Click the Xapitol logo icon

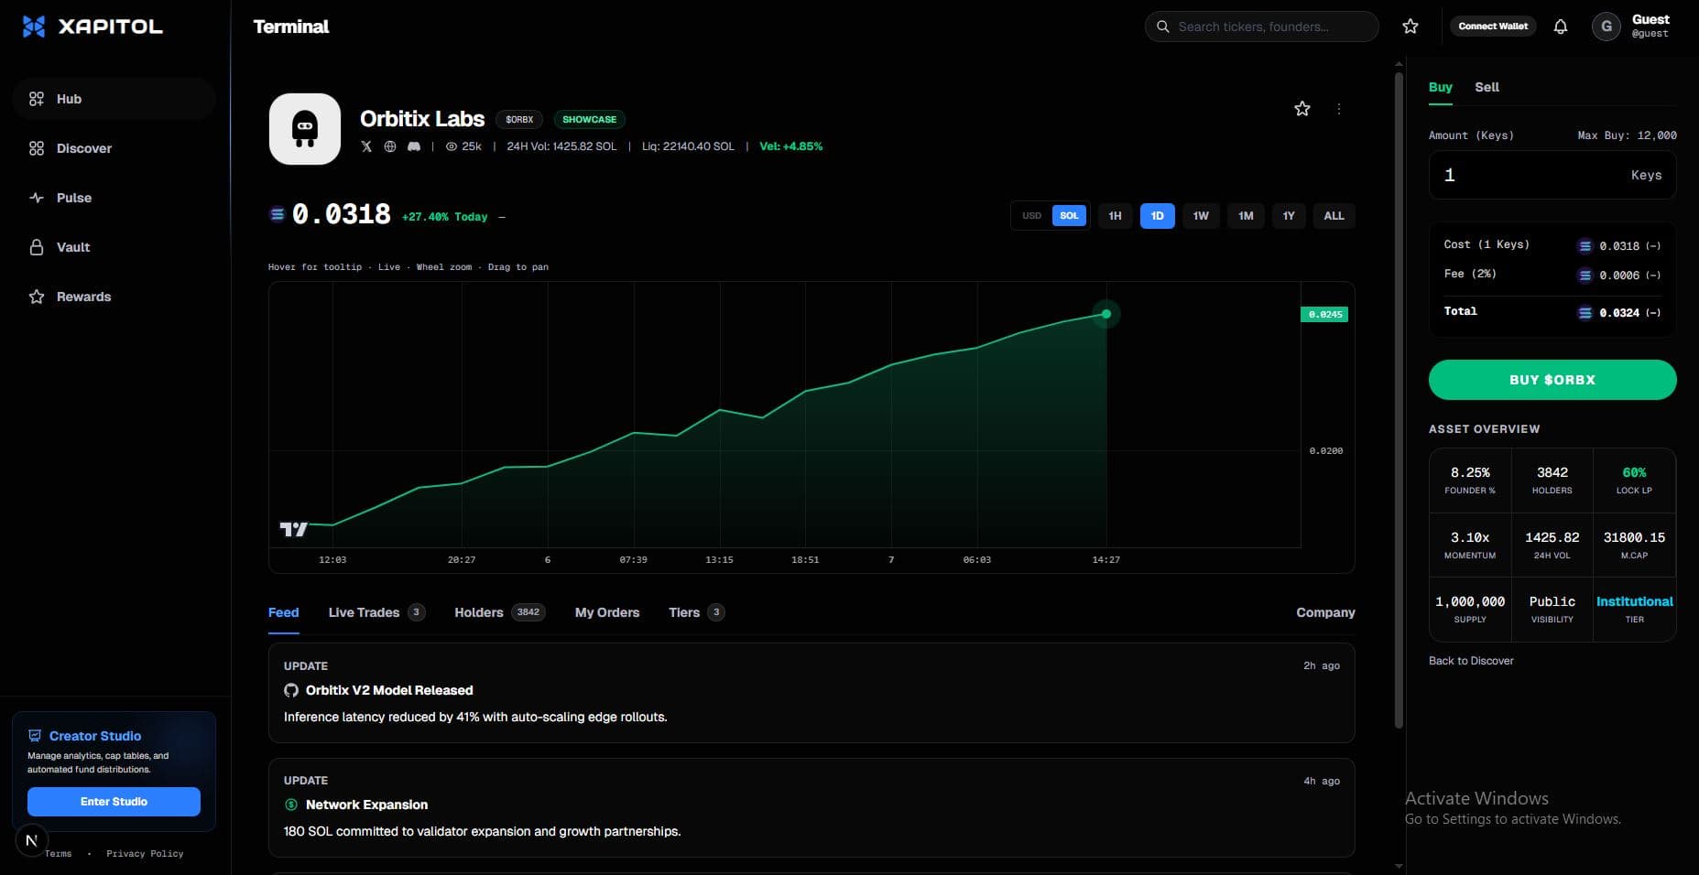34,27
